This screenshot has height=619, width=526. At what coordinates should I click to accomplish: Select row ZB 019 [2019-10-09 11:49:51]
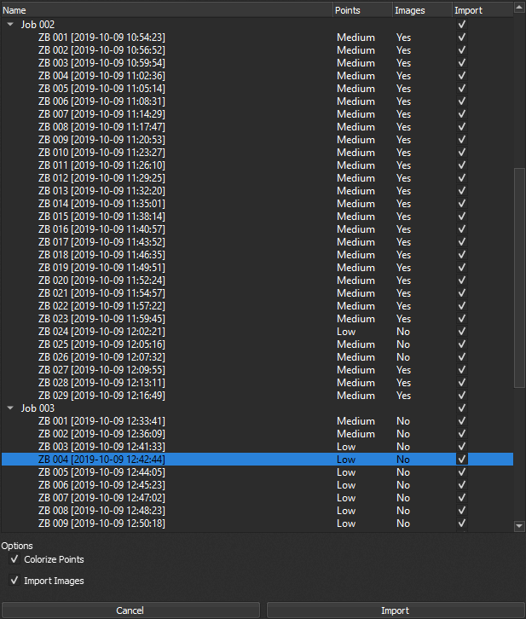tap(257, 268)
